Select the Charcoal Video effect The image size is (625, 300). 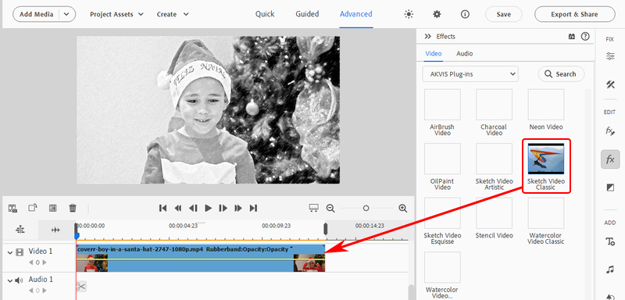pos(494,105)
